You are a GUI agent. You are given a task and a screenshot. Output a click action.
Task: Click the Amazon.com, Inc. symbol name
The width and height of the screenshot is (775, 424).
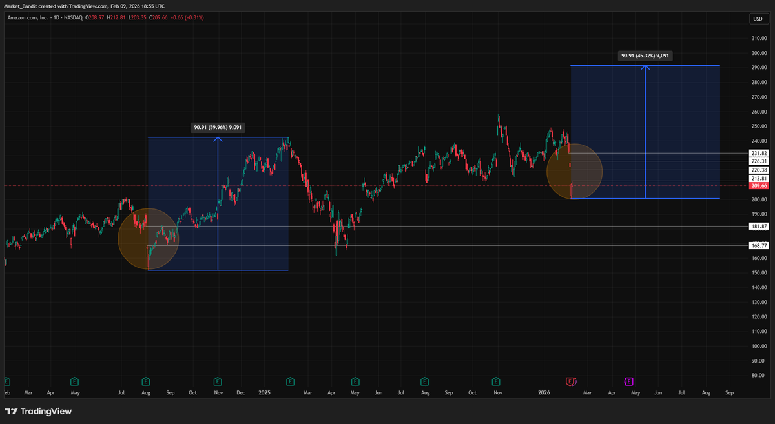pyautogui.click(x=28, y=18)
